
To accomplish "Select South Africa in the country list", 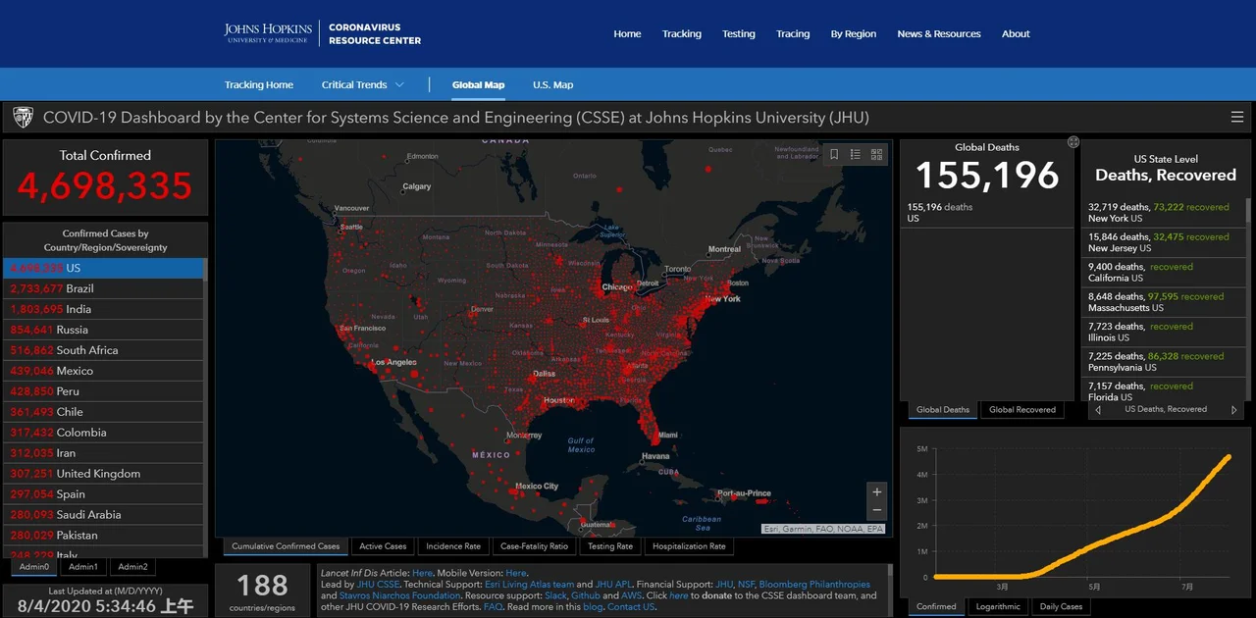I will click(x=104, y=350).
